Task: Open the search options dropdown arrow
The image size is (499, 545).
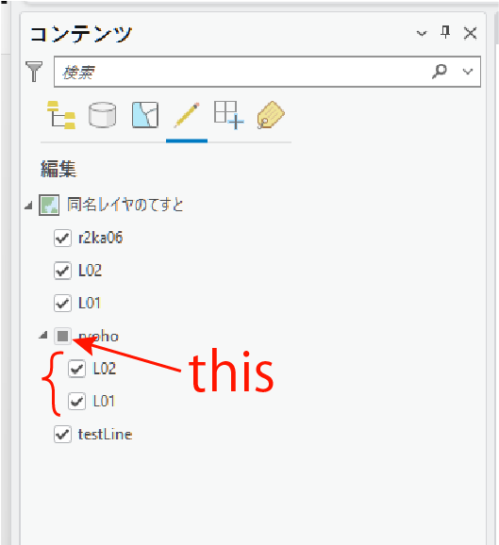Action: coord(468,72)
